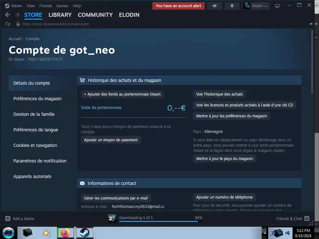Open the ELODIN profile tab
Screen dimensions: 319x239
tap(129, 15)
